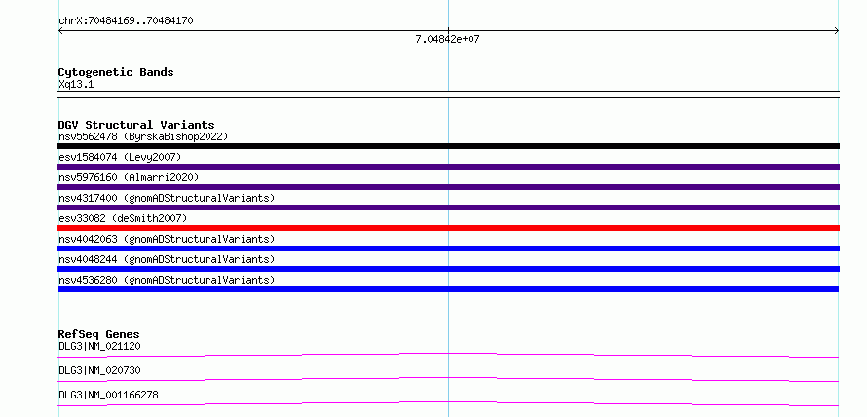Click the 7.04842e+07 ruler tick label
Screen dimensions: 867x417
pyautogui.click(x=447, y=39)
